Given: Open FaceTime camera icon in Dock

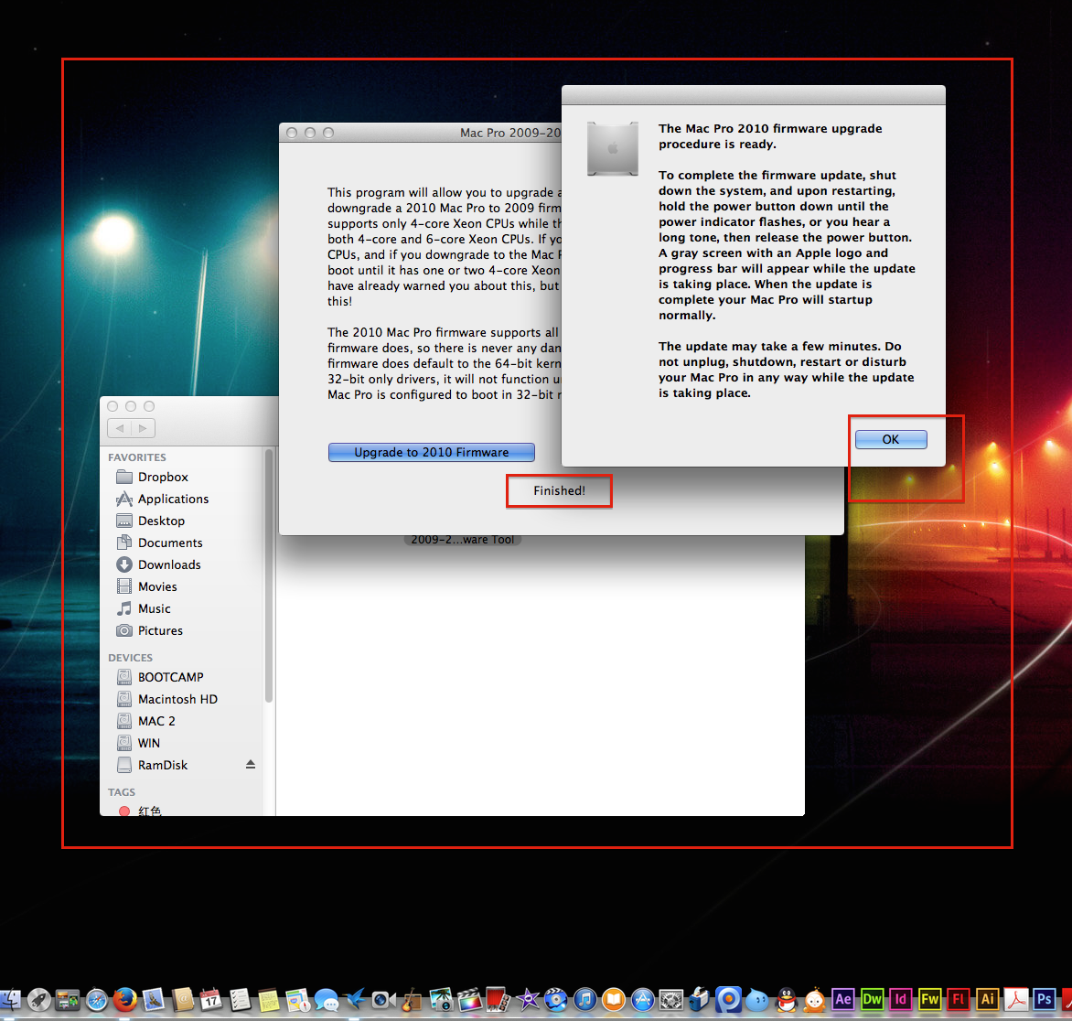Looking at the screenshot, I should click(x=383, y=1000).
